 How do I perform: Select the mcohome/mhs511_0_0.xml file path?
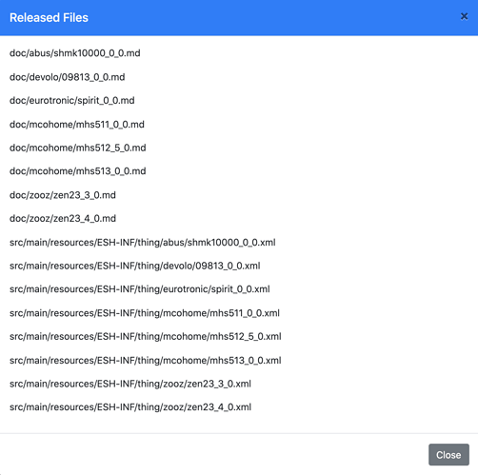[145, 313]
